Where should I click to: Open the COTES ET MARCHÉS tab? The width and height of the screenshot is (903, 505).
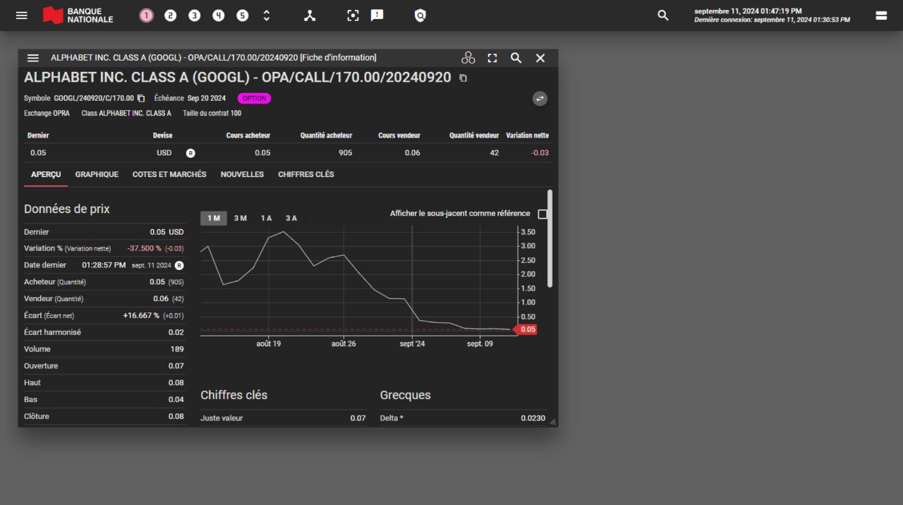point(169,174)
